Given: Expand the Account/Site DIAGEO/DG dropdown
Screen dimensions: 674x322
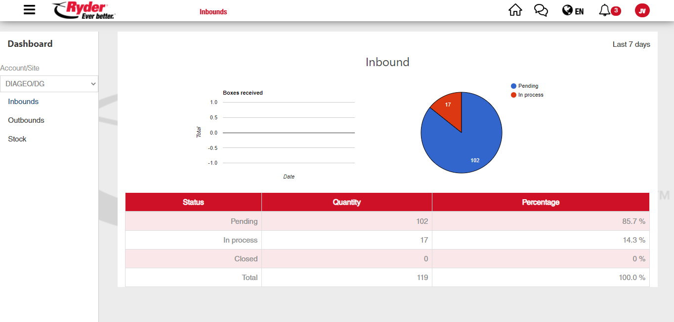Looking at the screenshot, I should [x=49, y=84].
